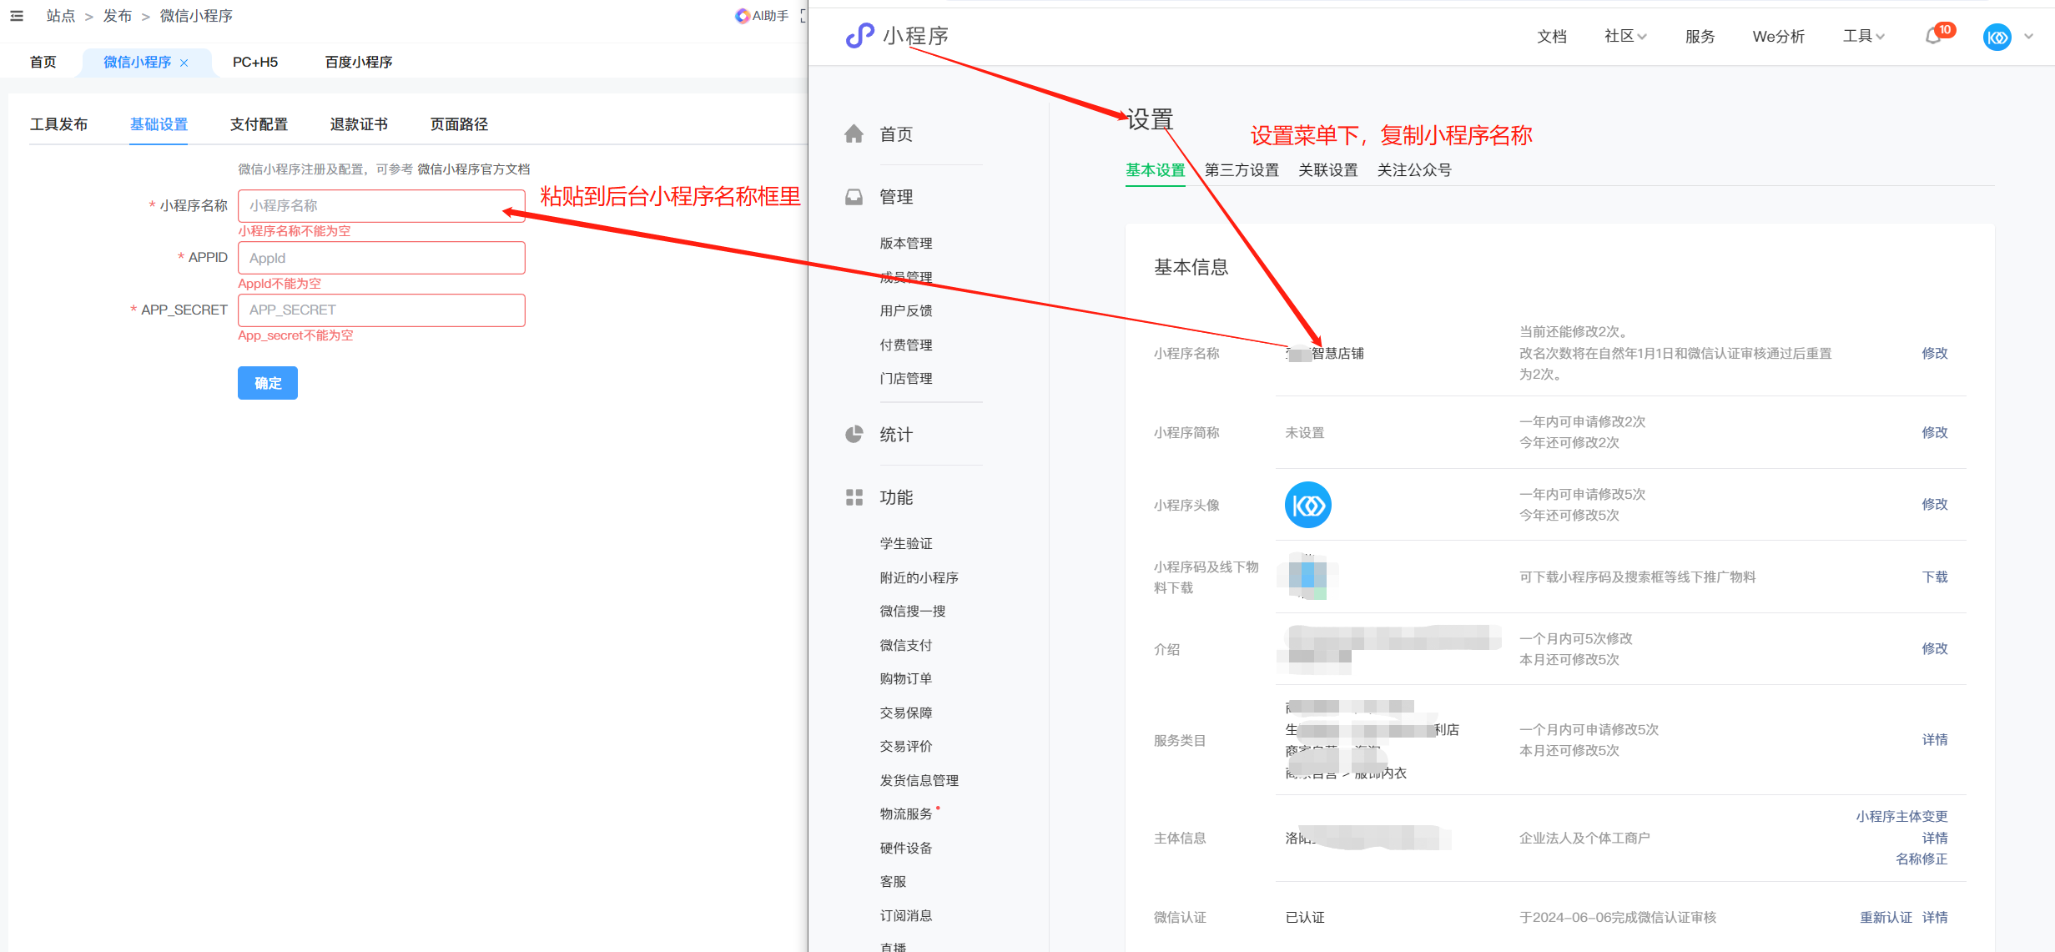Switch to the PC+H5 tab
This screenshot has width=2055, height=952.
[255, 63]
